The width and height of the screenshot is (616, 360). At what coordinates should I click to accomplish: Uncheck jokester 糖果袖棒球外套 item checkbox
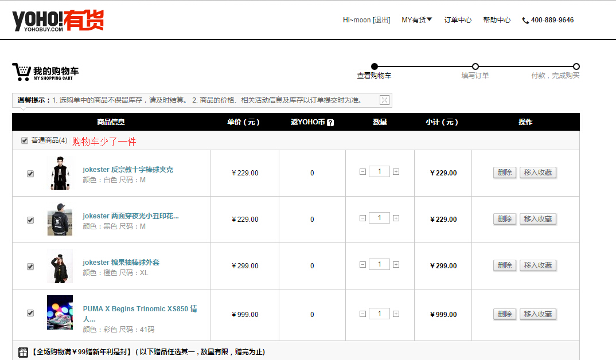[x=30, y=267]
